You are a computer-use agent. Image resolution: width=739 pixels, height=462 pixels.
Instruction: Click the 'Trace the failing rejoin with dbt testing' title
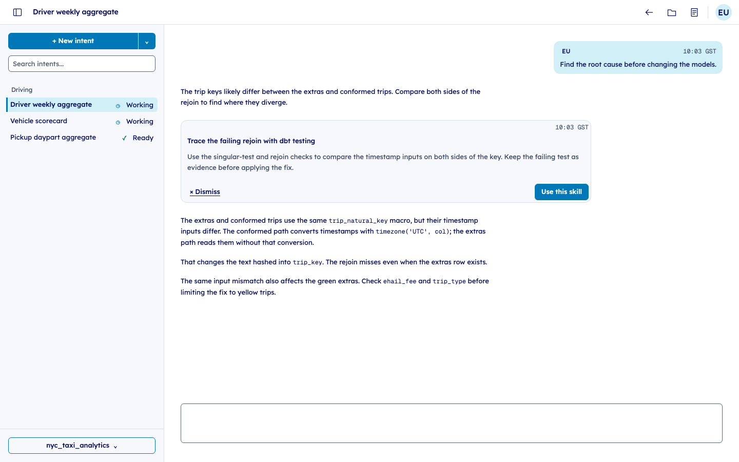251,141
